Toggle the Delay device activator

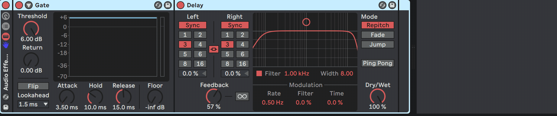181,5
